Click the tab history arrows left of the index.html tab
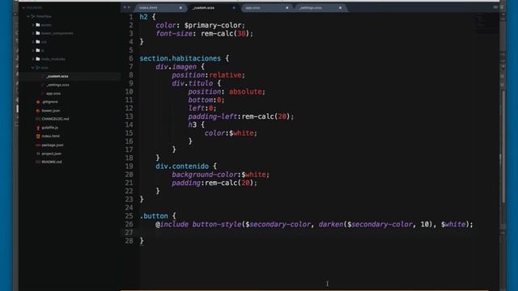The image size is (518, 291). pos(126,7)
